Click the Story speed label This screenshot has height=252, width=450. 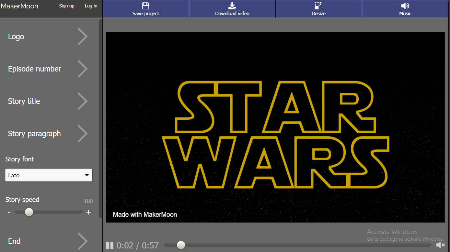point(22,200)
